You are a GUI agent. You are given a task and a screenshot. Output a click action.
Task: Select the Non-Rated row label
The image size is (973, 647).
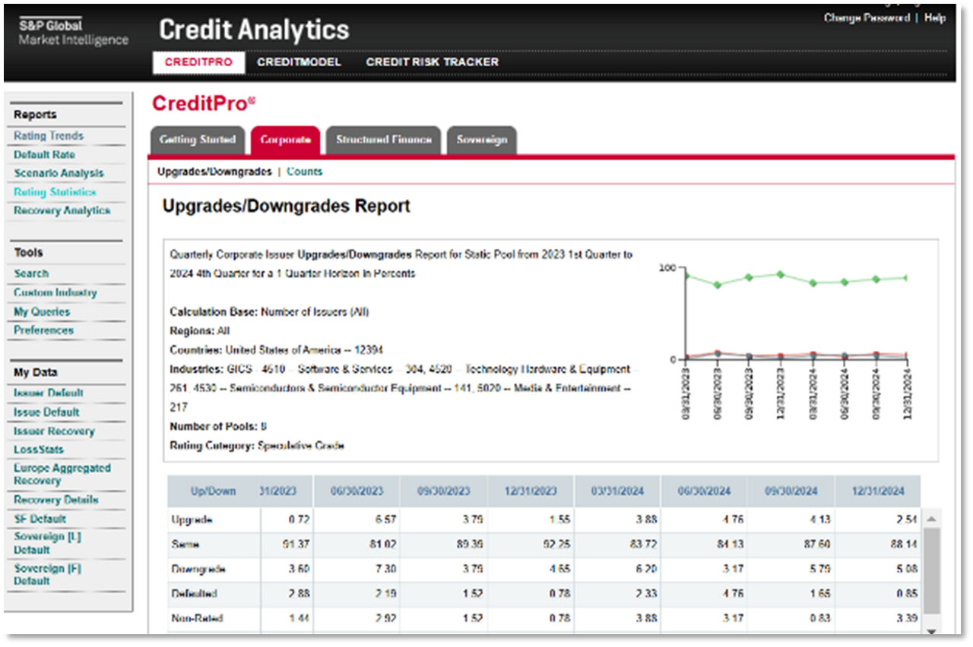click(197, 618)
